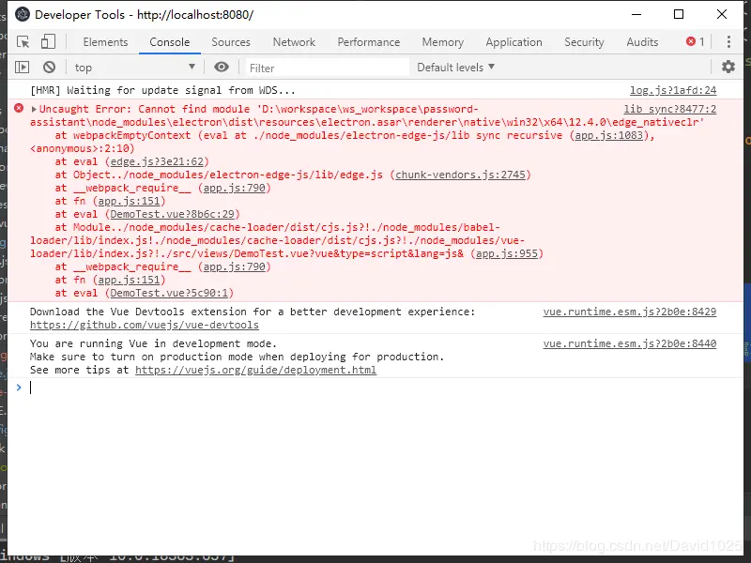Open the top context dropdown

click(x=134, y=68)
